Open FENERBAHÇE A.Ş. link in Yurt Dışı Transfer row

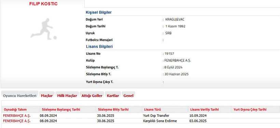coord(17,116)
